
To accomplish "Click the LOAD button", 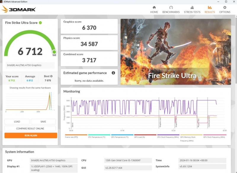I will point(17,122).
